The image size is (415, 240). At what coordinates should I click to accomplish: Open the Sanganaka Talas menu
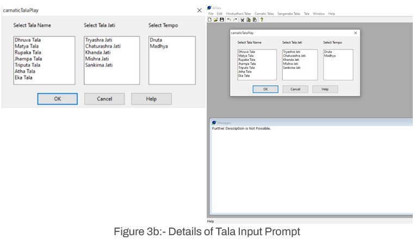pyautogui.click(x=289, y=14)
